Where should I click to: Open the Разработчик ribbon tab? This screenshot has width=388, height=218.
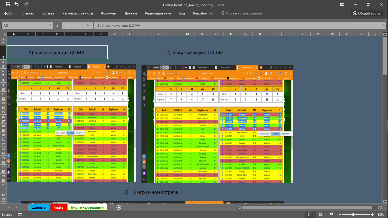tap(203, 13)
